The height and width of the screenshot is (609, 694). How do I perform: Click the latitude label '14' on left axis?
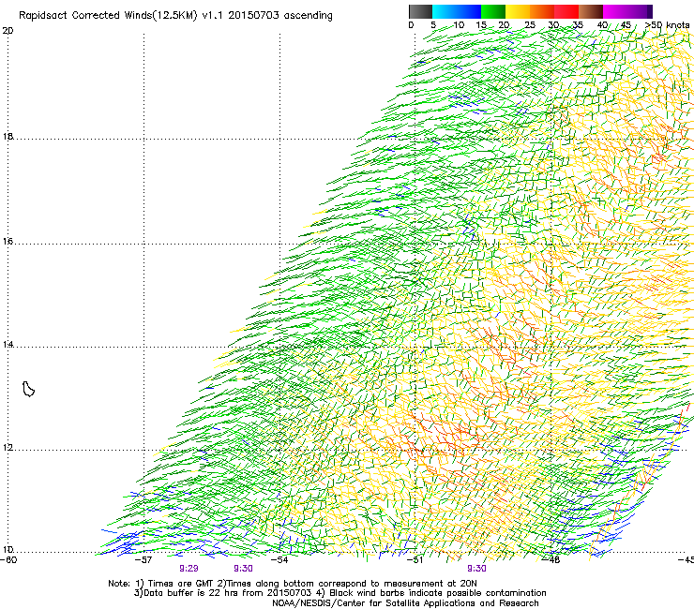pyautogui.click(x=8, y=344)
